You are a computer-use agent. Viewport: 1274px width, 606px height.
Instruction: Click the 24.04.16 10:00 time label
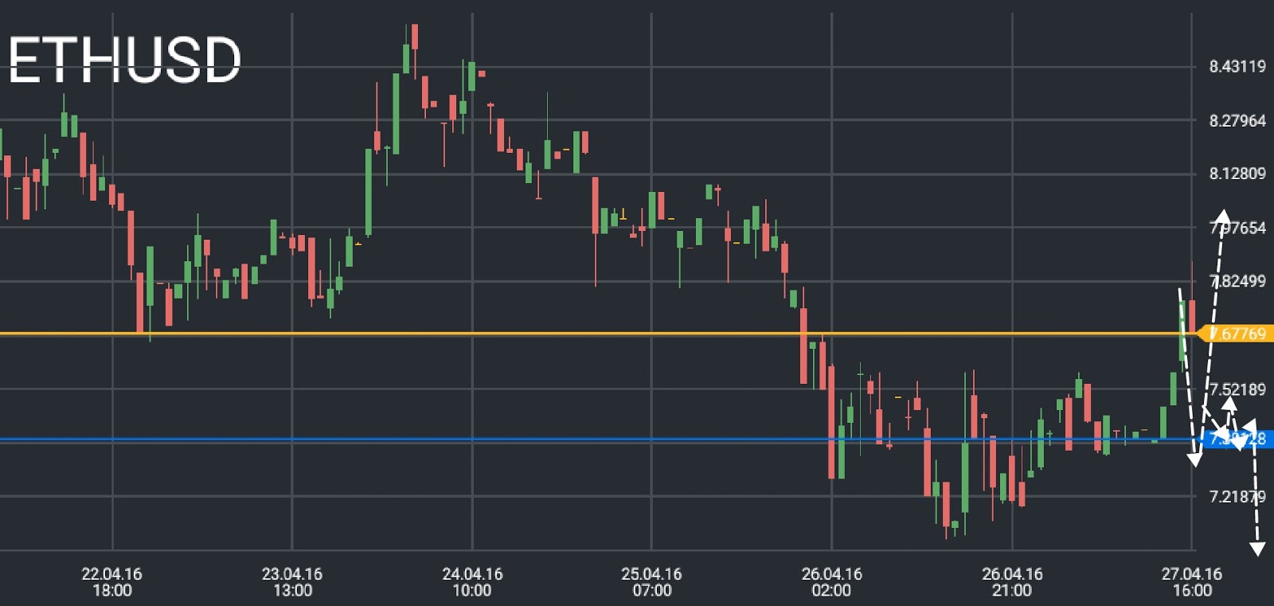click(x=472, y=582)
